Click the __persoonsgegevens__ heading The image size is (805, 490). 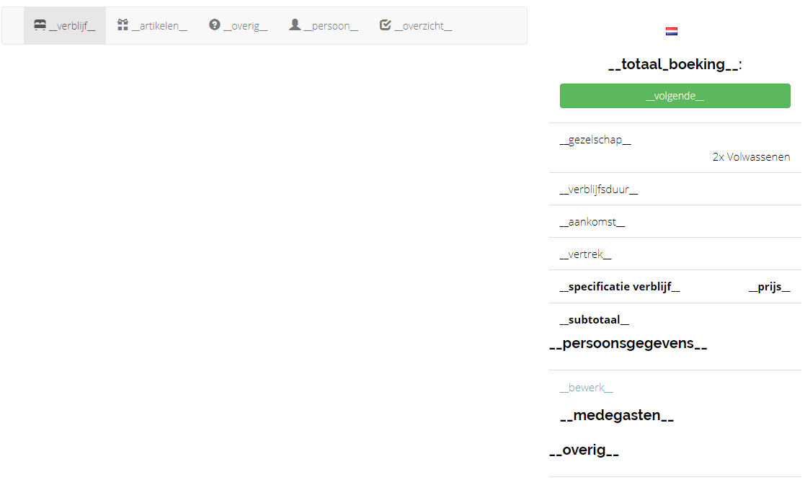click(628, 343)
